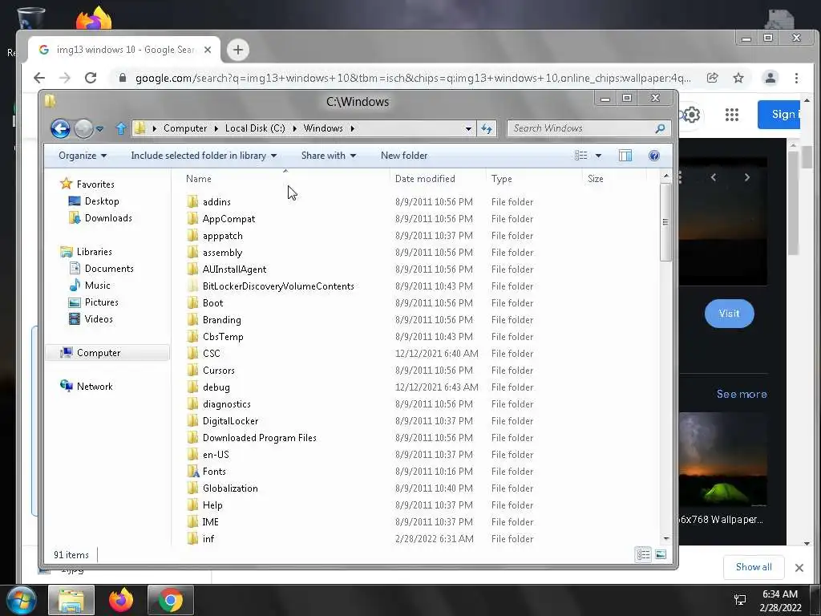Click the change view icon
The height and width of the screenshot is (616, 821).
point(580,156)
